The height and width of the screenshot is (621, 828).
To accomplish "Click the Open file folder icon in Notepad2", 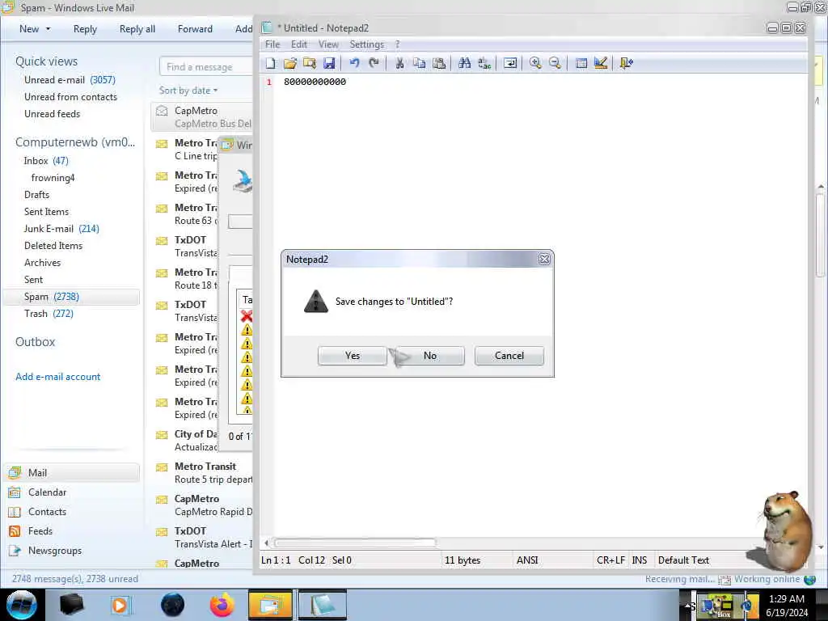I will (x=290, y=63).
